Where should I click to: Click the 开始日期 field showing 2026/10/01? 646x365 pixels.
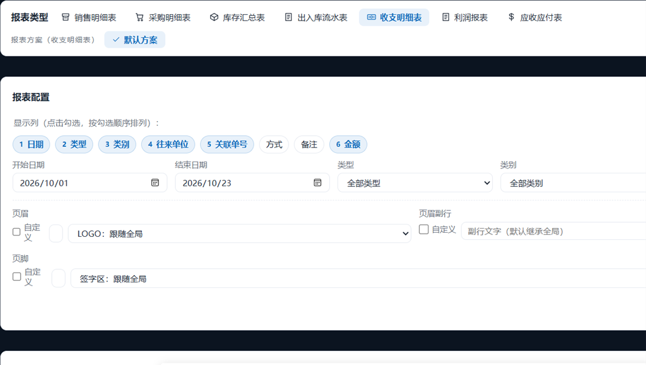(90, 183)
